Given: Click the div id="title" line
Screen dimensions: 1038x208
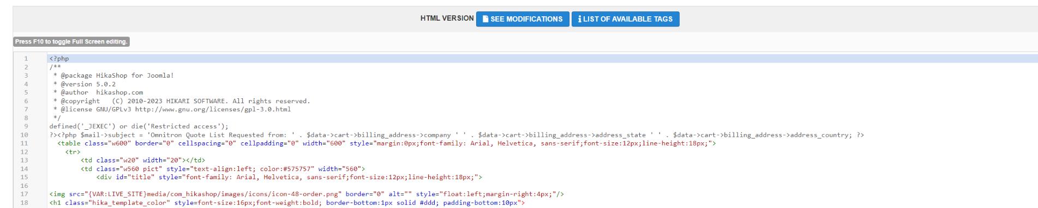Looking at the screenshot, I should (289, 177).
